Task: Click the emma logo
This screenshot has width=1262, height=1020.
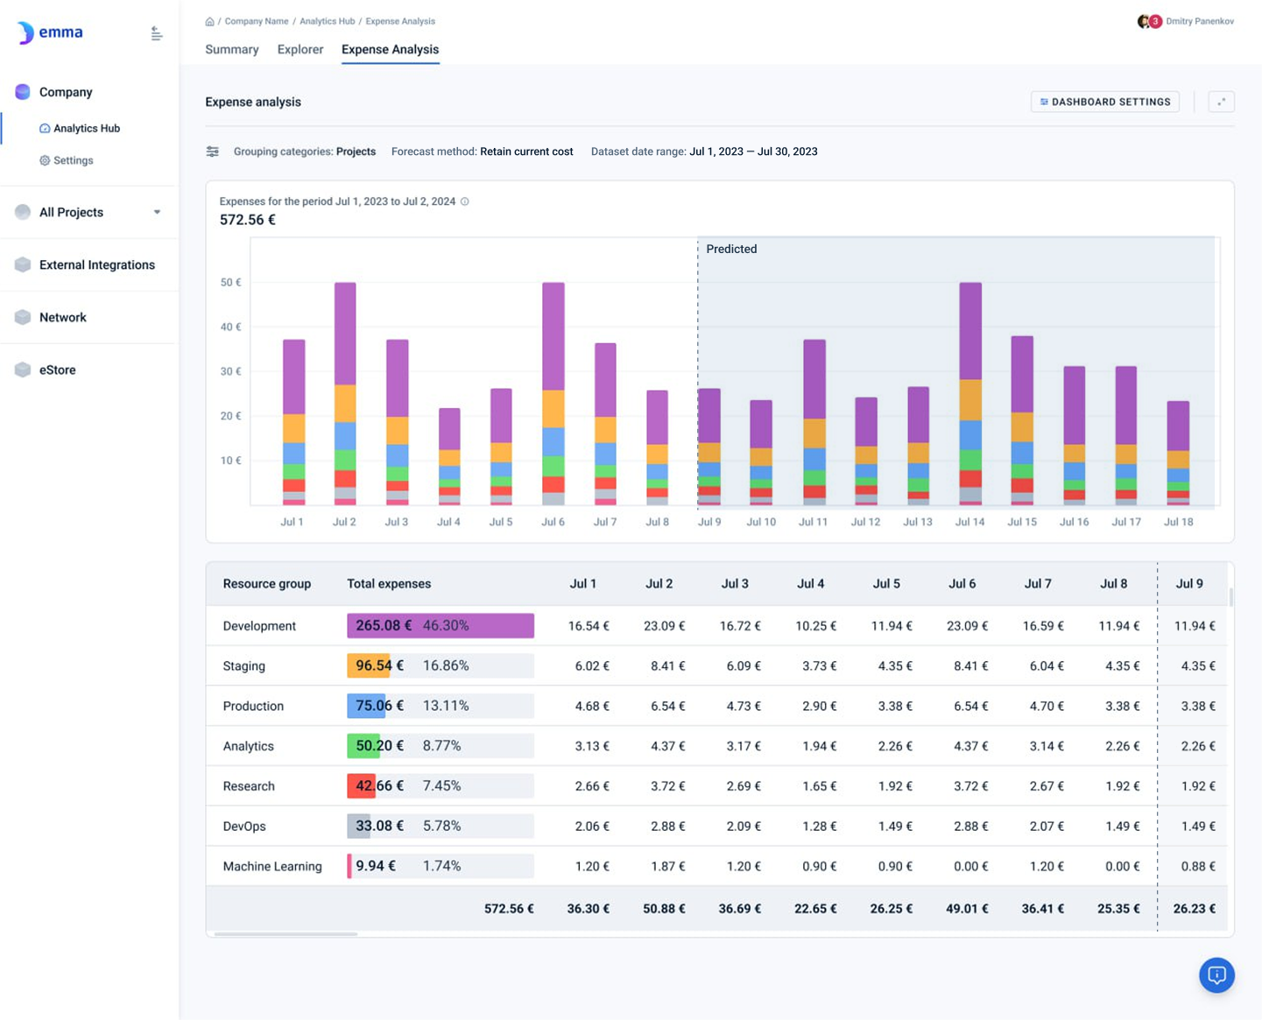Action: (50, 32)
